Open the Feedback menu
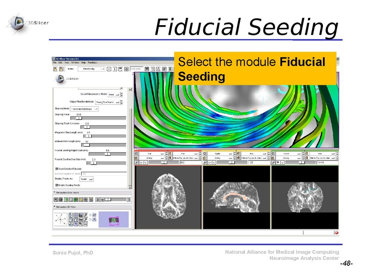The width and height of the screenshot is (367, 275). [x=93, y=63]
